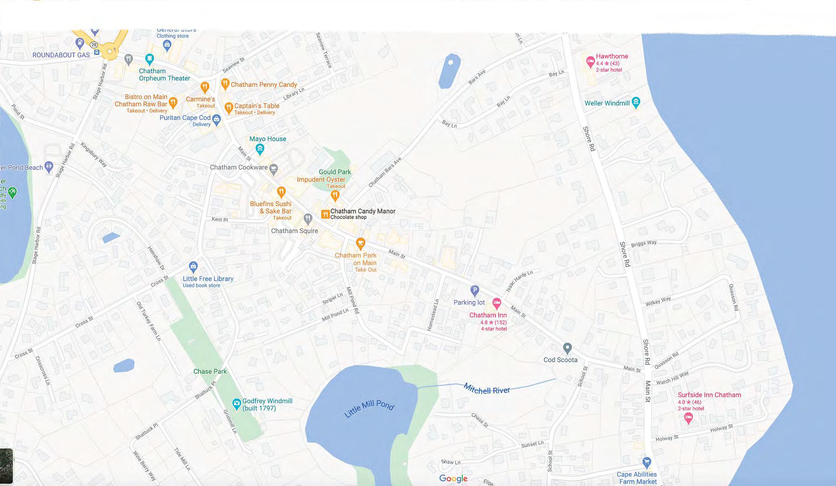Click the Google logo
The width and height of the screenshot is (836, 486).
coord(453,478)
